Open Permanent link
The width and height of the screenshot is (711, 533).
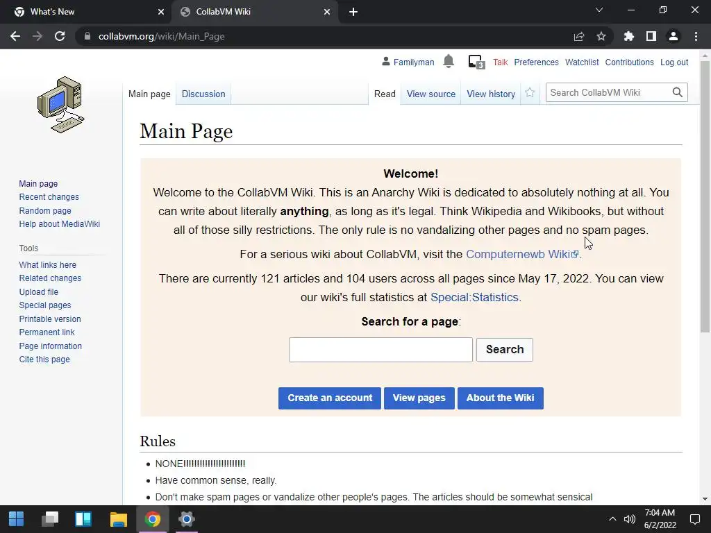pyautogui.click(x=47, y=332)
